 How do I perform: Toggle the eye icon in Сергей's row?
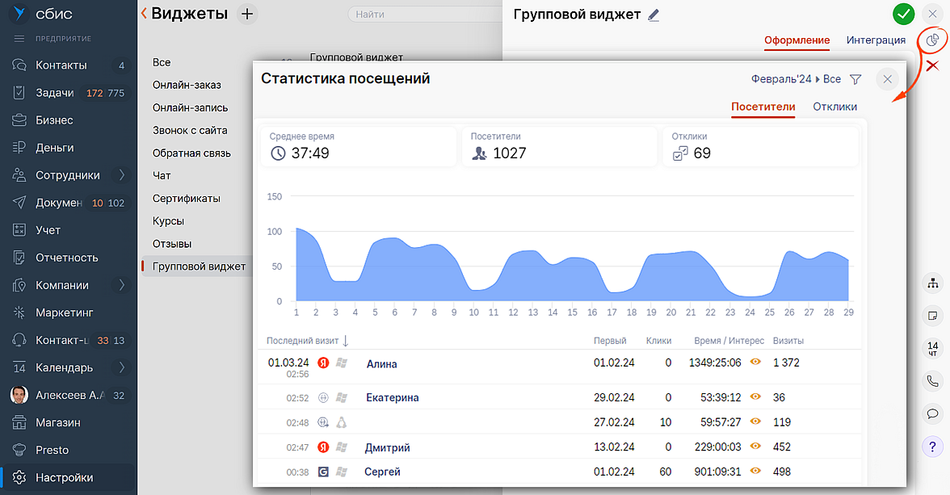(x=756, y=471)
